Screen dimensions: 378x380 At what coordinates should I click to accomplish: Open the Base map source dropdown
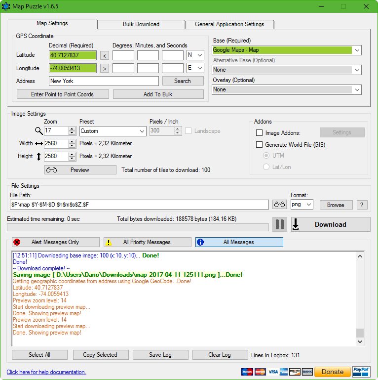click(x=287, y=50)
